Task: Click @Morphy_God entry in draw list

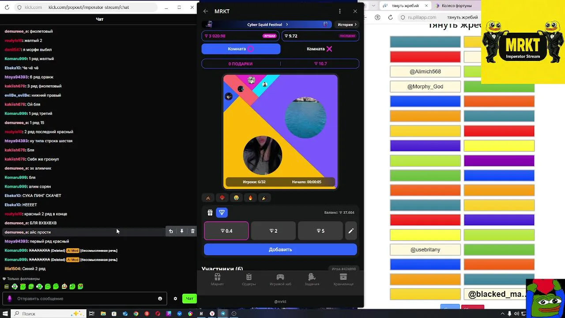Action: click(x=425, y=87)
